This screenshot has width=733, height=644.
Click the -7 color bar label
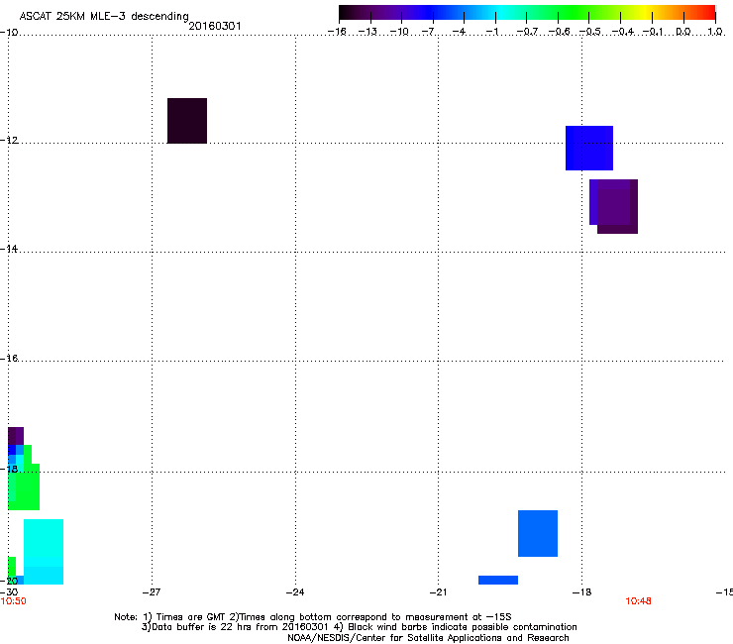point(428,32)
